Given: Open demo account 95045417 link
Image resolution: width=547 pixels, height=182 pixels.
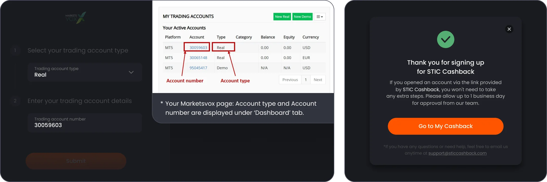Looking at the screenshot, I should coord(198,68).
